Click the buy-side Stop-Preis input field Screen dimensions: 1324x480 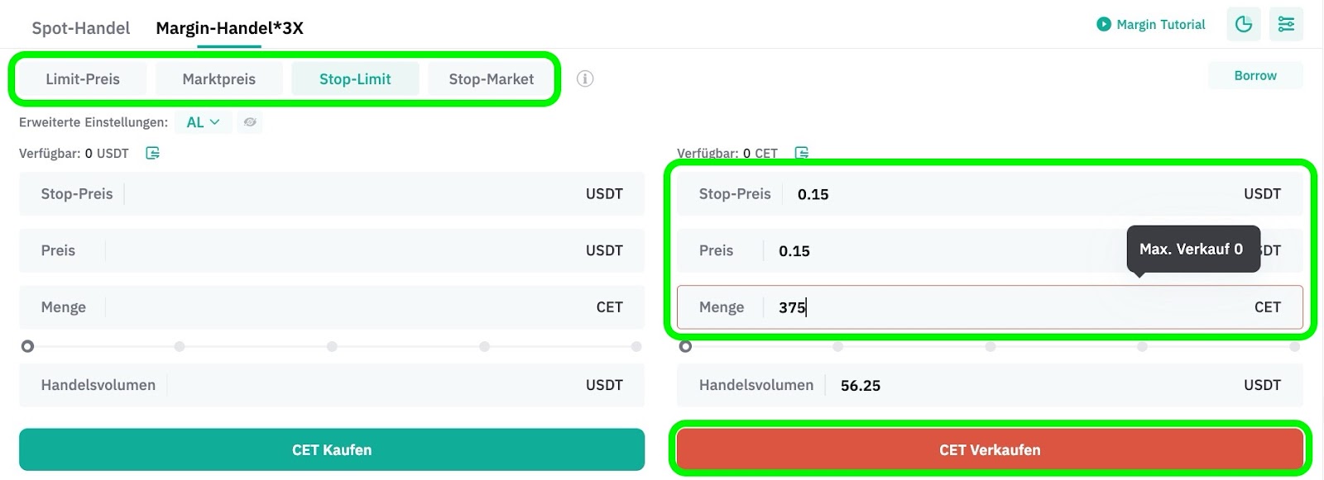[332, 194]
